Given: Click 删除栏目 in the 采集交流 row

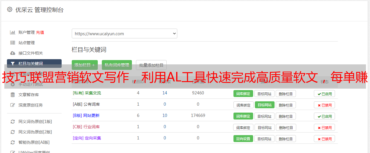Looking at the screenshot, I should point(286,94).
